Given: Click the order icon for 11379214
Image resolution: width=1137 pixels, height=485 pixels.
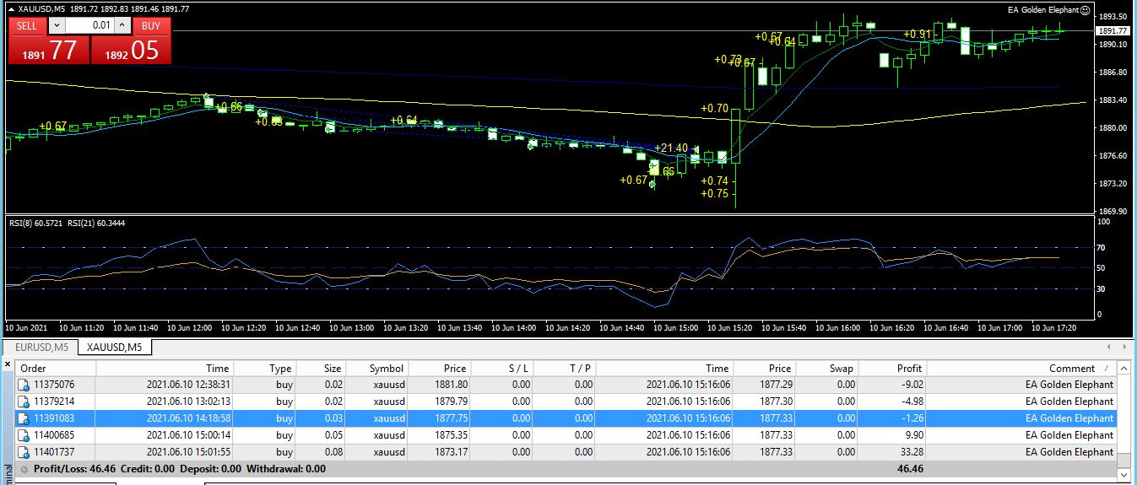Looking at the screenshot, I should (24, 401).
